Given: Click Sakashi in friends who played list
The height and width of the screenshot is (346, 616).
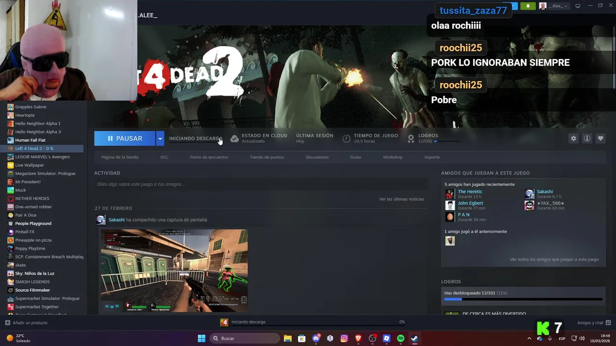Looking at the screenshot, I should point(545,192).
